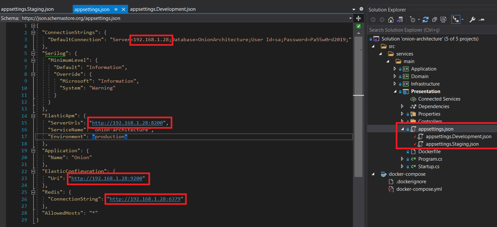497x227 pixels.
Task: Select the .dockerignore file
Action: [x=411, y=182]
